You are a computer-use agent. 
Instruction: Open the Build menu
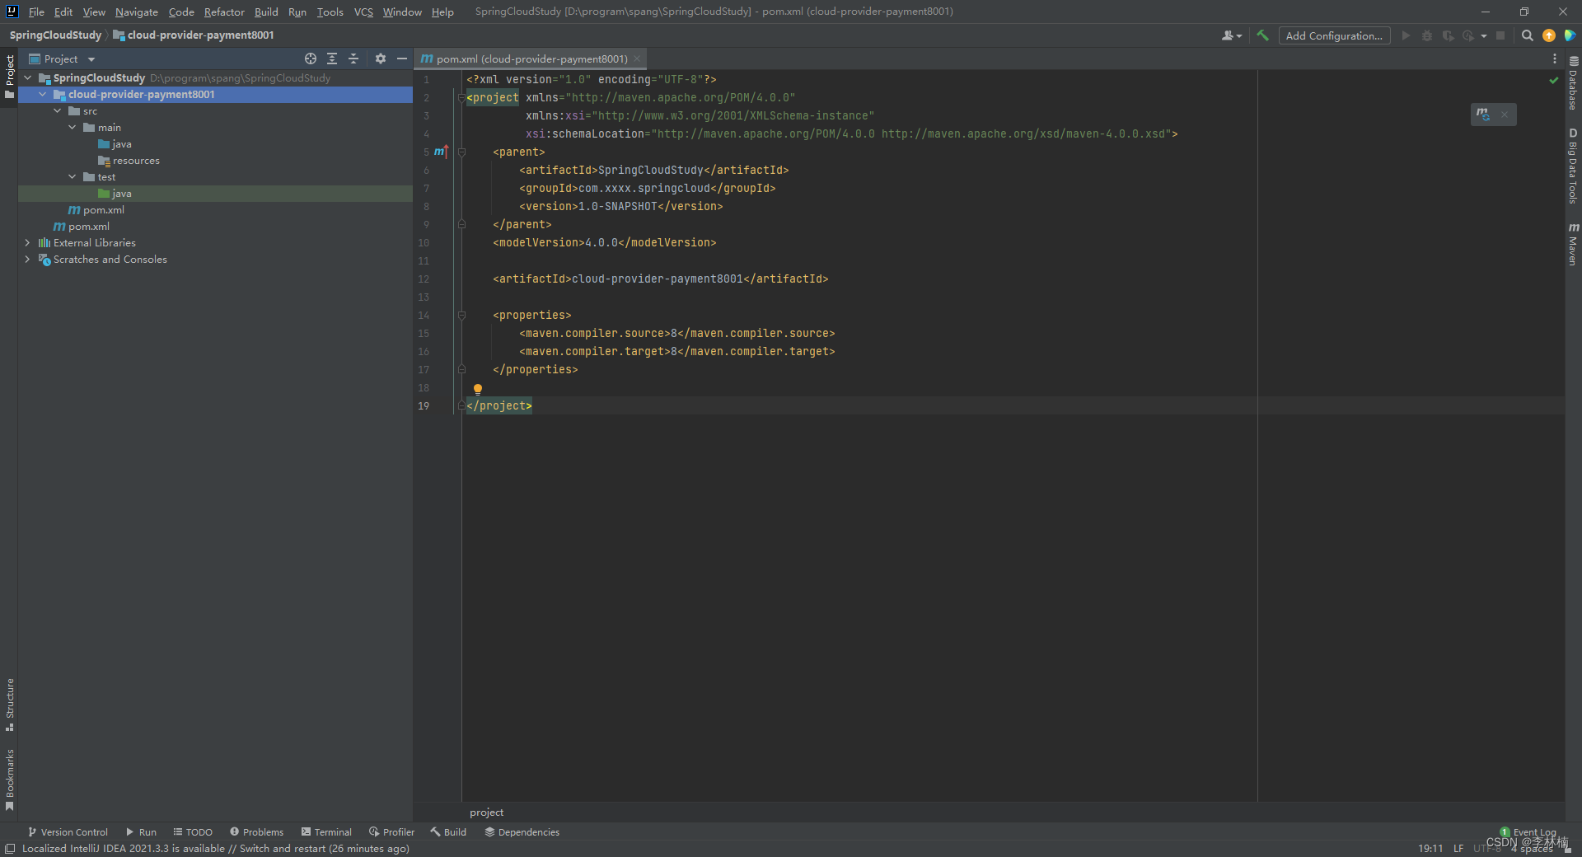pos(266,12)
